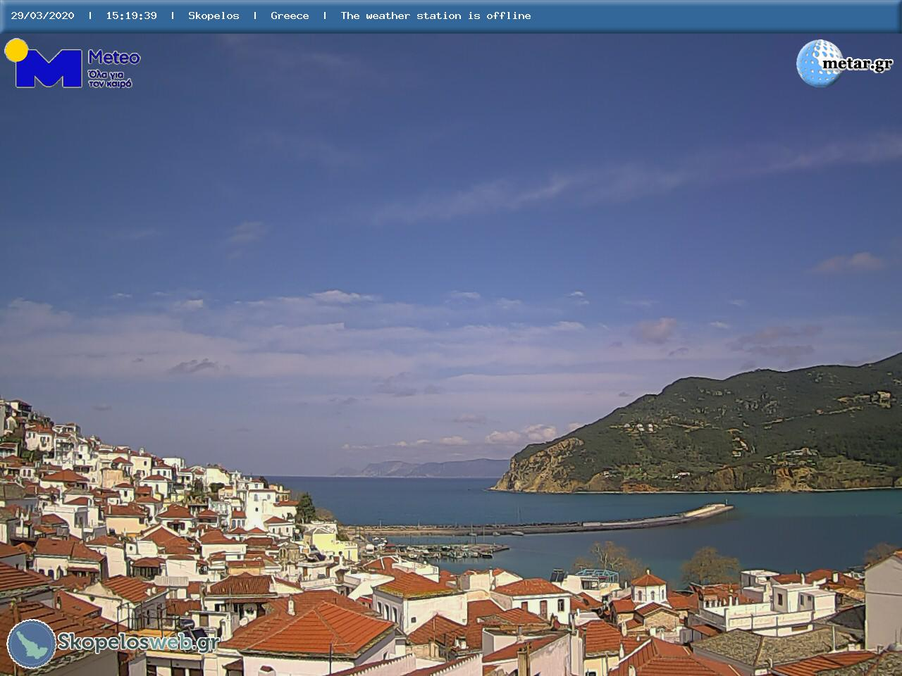Click the metar.gr globe logo
Viewport: 902px width, 676px height.
coord(844,63)
